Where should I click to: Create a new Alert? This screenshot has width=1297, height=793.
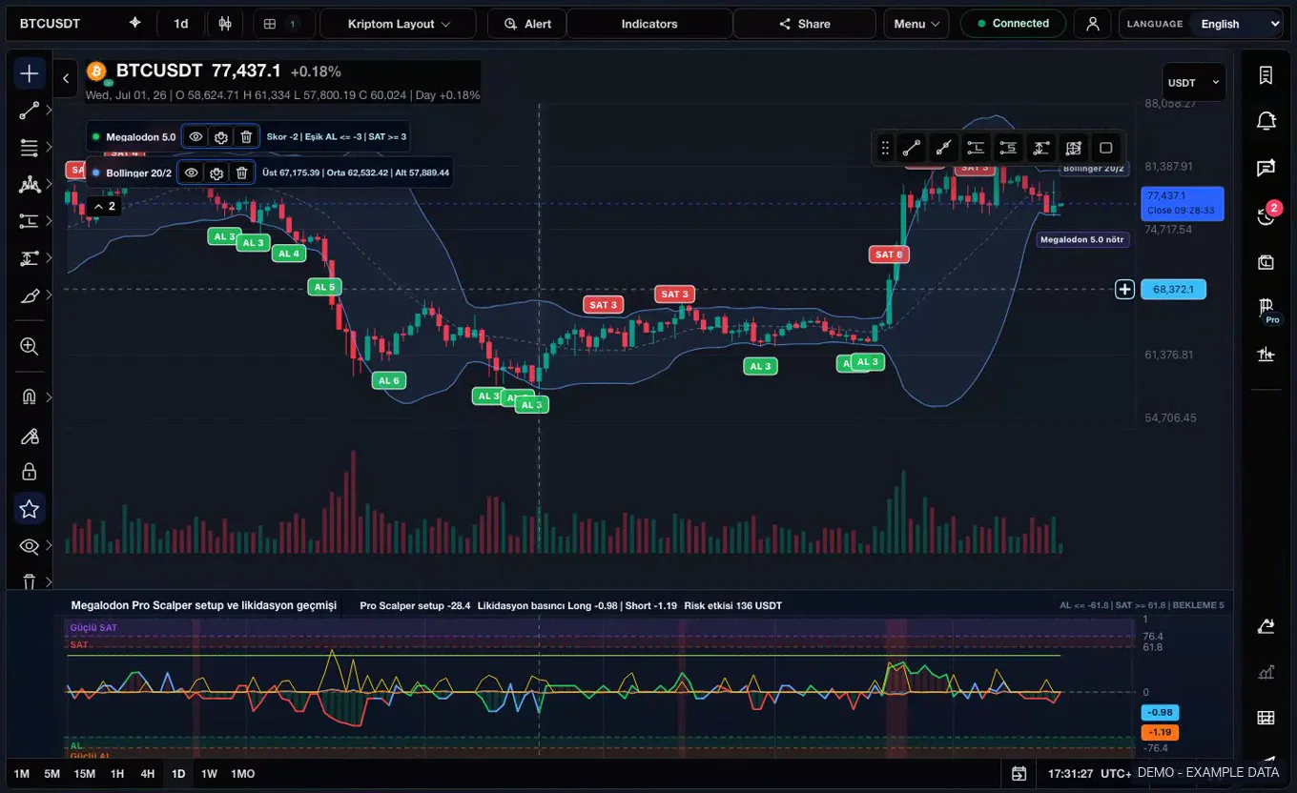coord(527,24)
